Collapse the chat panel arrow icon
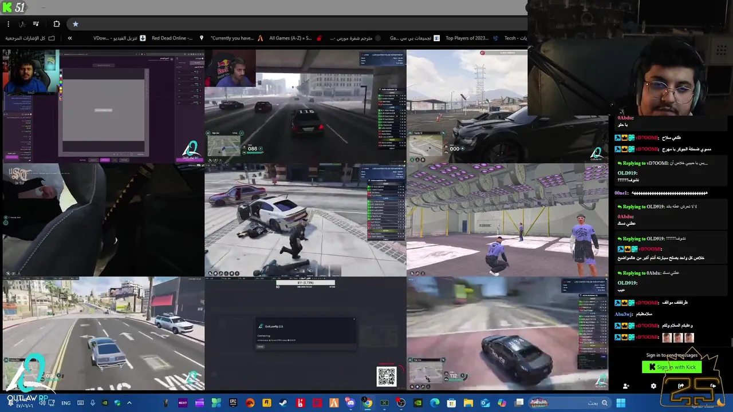This screenshot has width=733, height=412. coord(713,386)
